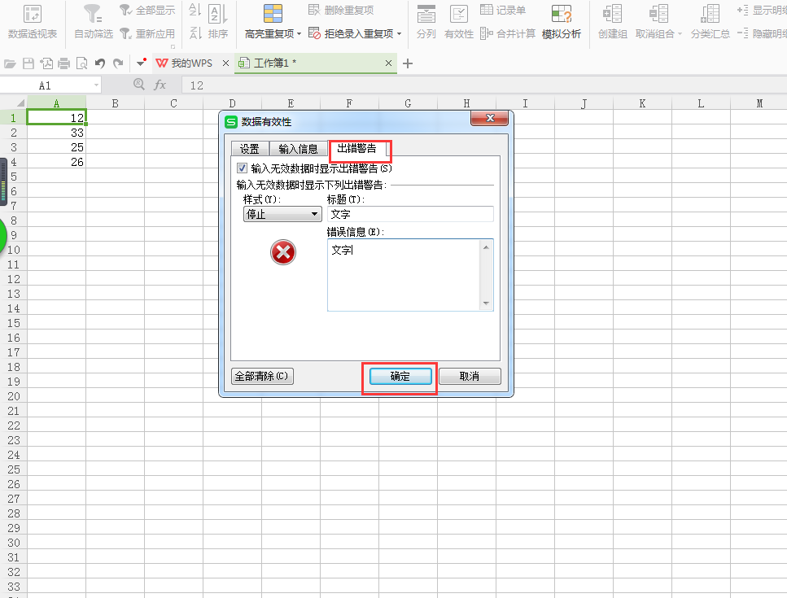Click the 确定 button

(x=400, y=377)
